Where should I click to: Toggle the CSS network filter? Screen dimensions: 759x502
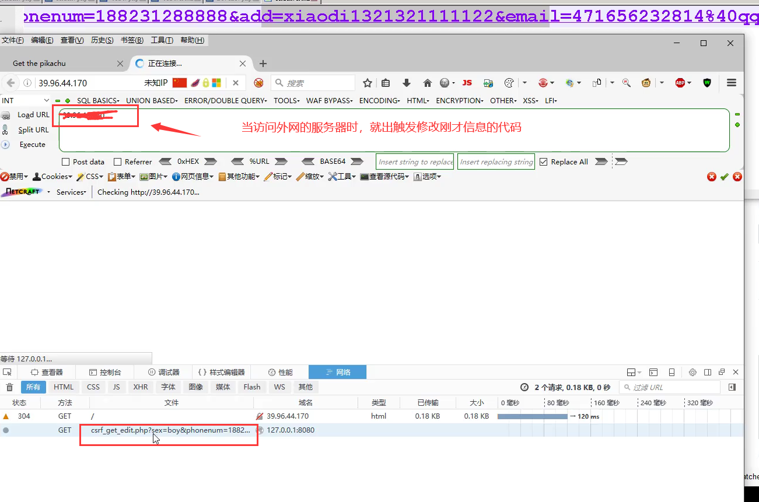point(93,387)
